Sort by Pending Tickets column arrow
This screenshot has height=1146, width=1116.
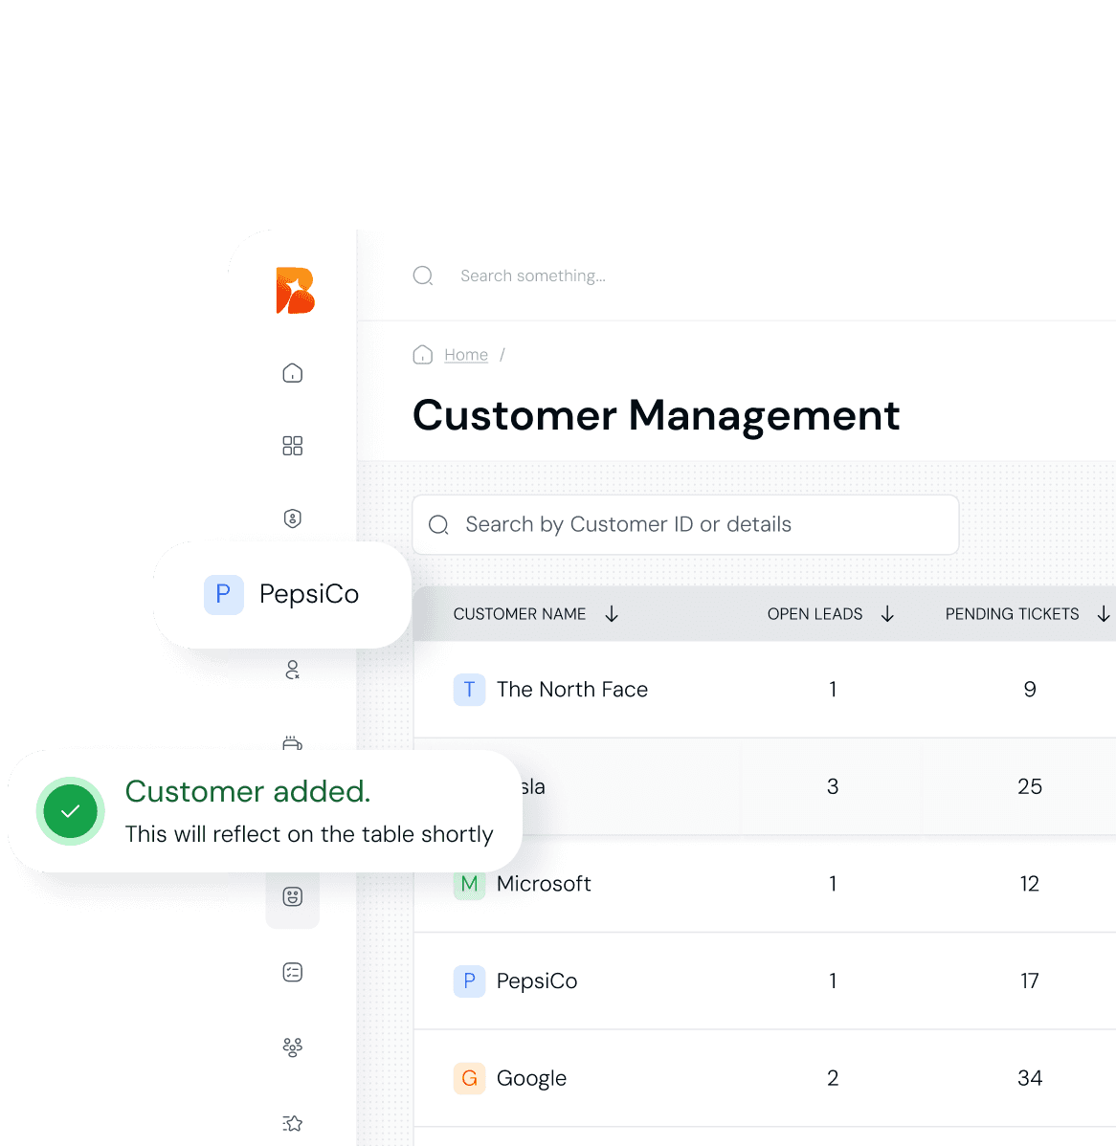pos(1103,614)
